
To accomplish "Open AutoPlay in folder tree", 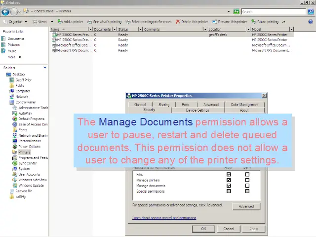I will click(x=22, y=113).
